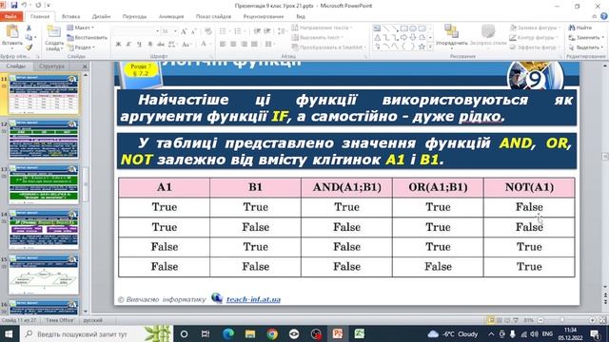Toggle bulleted list formatting
The image size is (609, 342).
tap(224, 31)
